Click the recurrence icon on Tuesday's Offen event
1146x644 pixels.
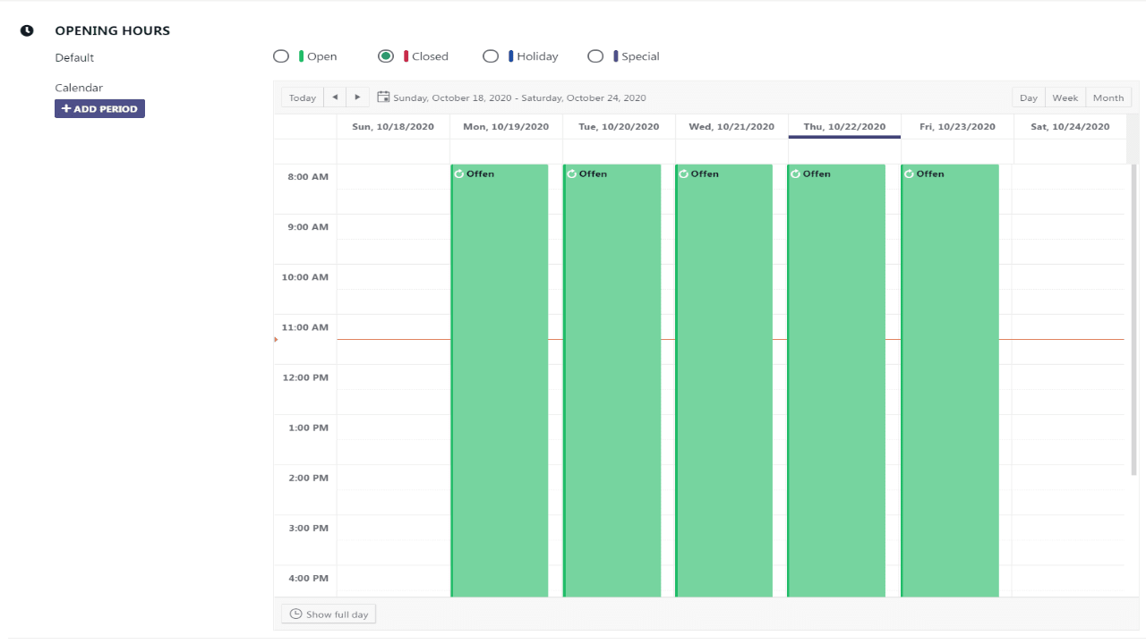(572, 174)
